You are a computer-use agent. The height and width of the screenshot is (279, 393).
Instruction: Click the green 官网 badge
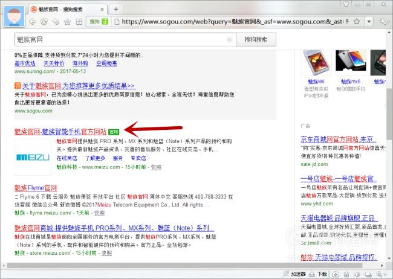(x=114, y=132)
